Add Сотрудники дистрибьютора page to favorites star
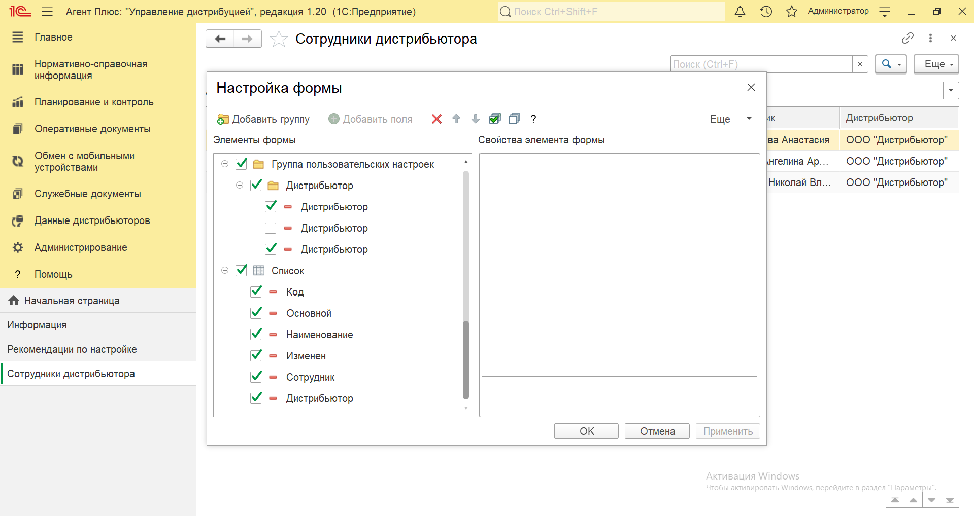 (279, 39)
